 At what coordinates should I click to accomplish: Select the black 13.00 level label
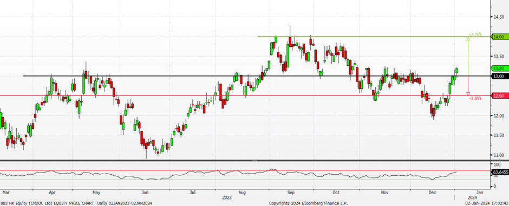(x=499, y=77)
